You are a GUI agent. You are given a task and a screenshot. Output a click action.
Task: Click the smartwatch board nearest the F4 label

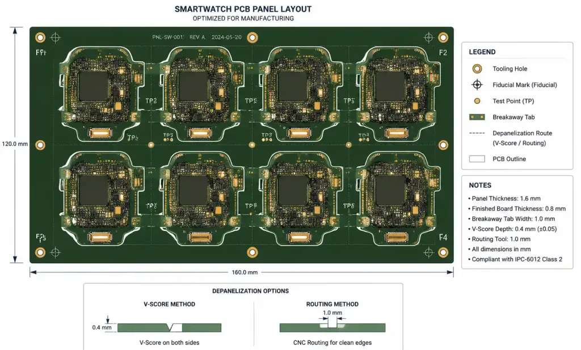pyautogui.click(x=398, y=199)
